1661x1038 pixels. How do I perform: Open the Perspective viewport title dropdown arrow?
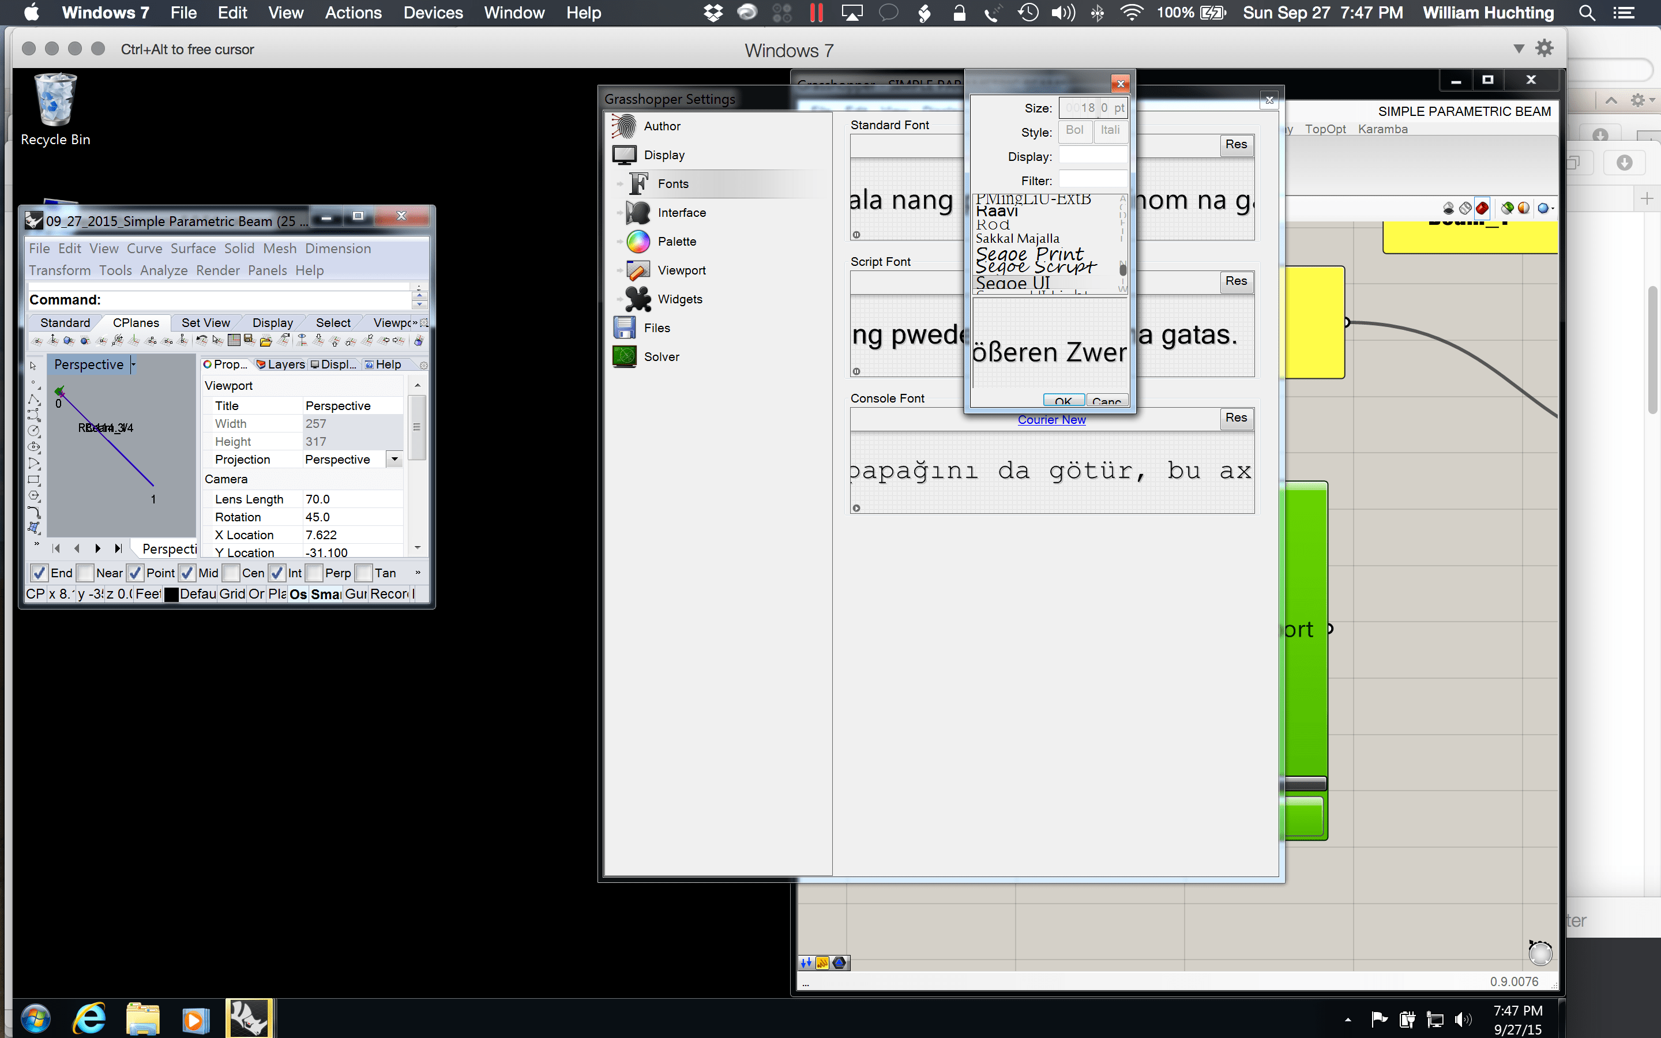(x=133, y=364)
